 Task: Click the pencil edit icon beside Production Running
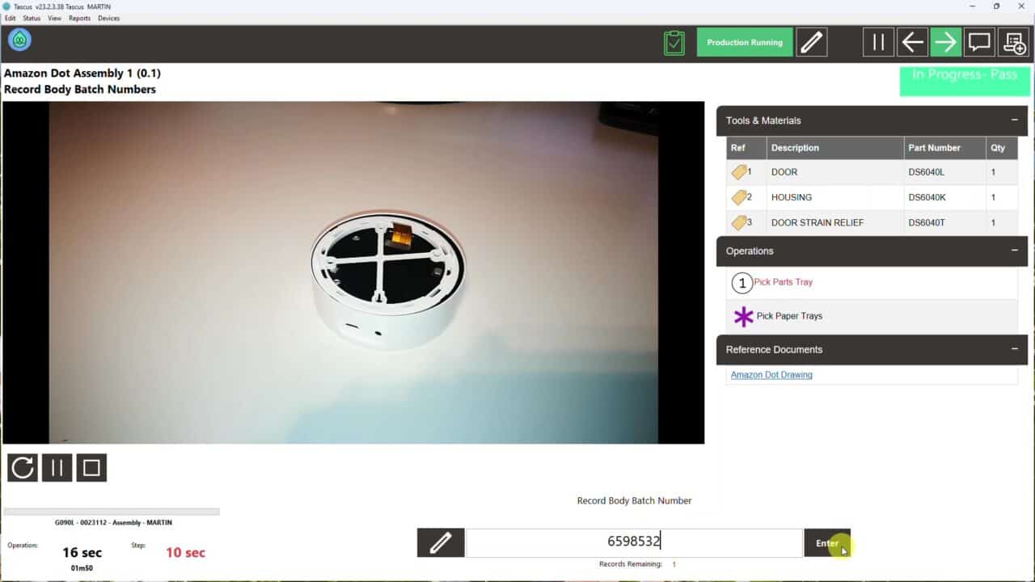coord(811,42)
